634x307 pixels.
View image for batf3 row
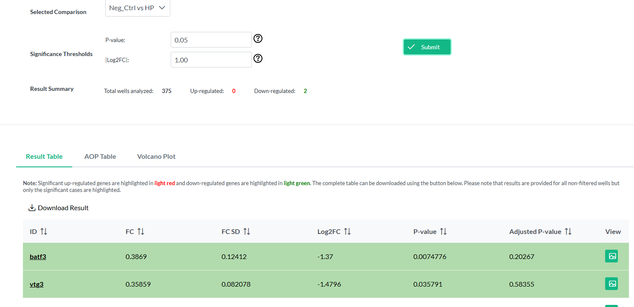point(611,256)
